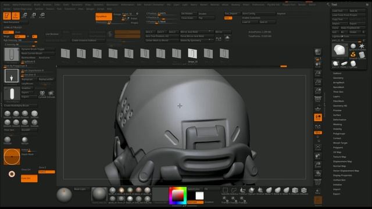Toggle Draw mode button

click(16, 16)
